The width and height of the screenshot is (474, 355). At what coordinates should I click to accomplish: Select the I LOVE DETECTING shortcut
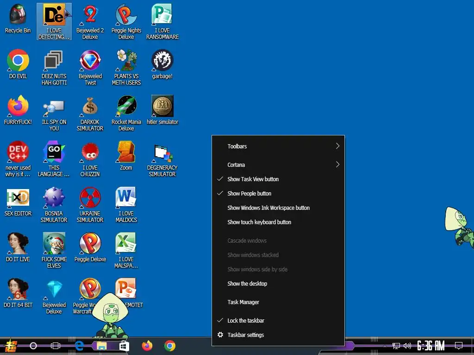click(x=54, y=21)
